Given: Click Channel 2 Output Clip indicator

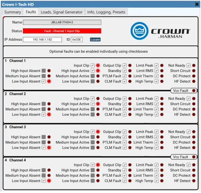Looking at the screenshot, I should 130,99.
